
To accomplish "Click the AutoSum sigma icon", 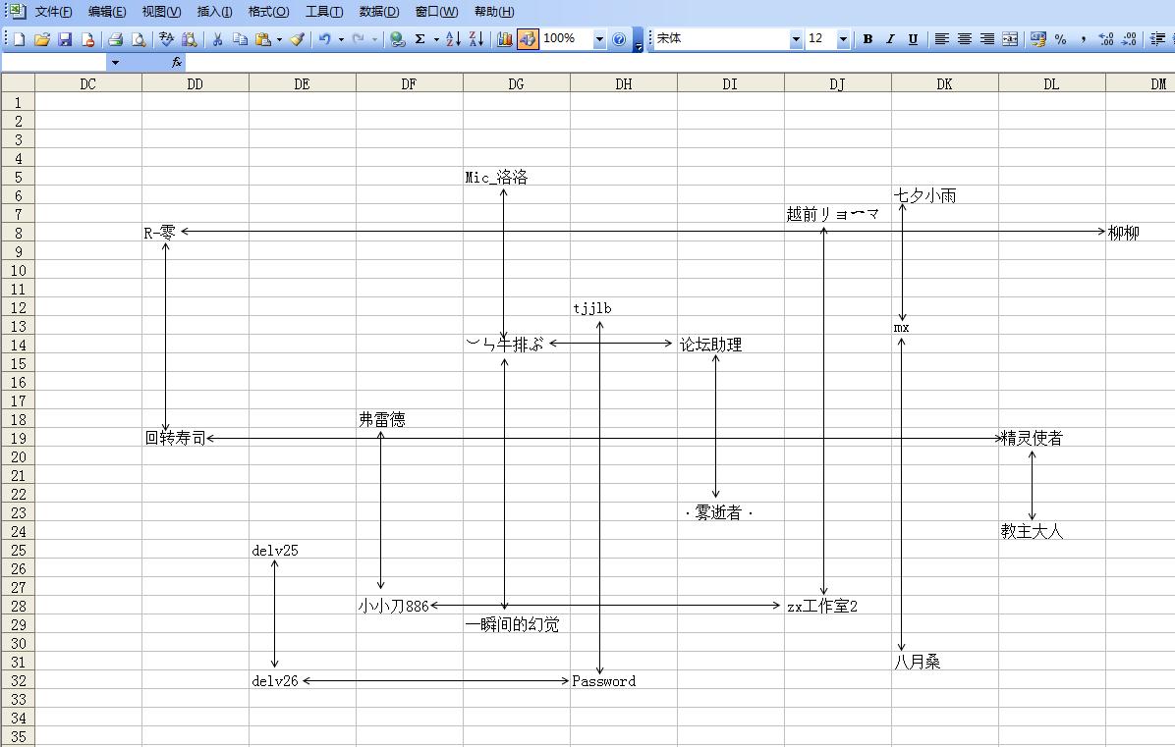I will pyautogui.click(x=420, y=39).
